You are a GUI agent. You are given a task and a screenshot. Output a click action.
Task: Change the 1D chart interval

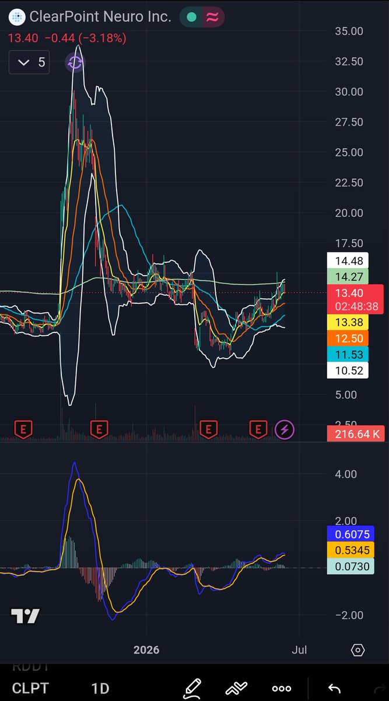[100, 688]
